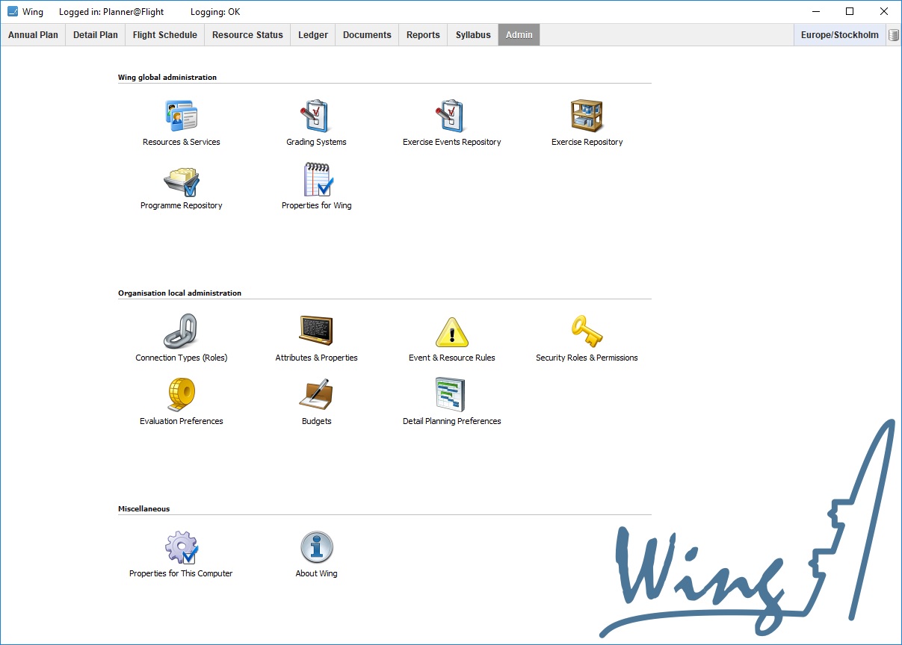
Task: Open the Documents tab
Action: [367, 35]
